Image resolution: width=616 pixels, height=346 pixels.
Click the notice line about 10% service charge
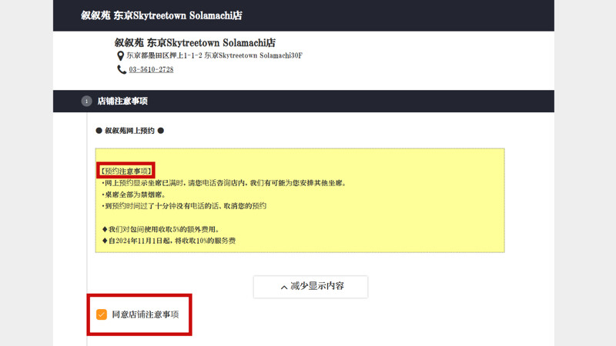(169, 241)
